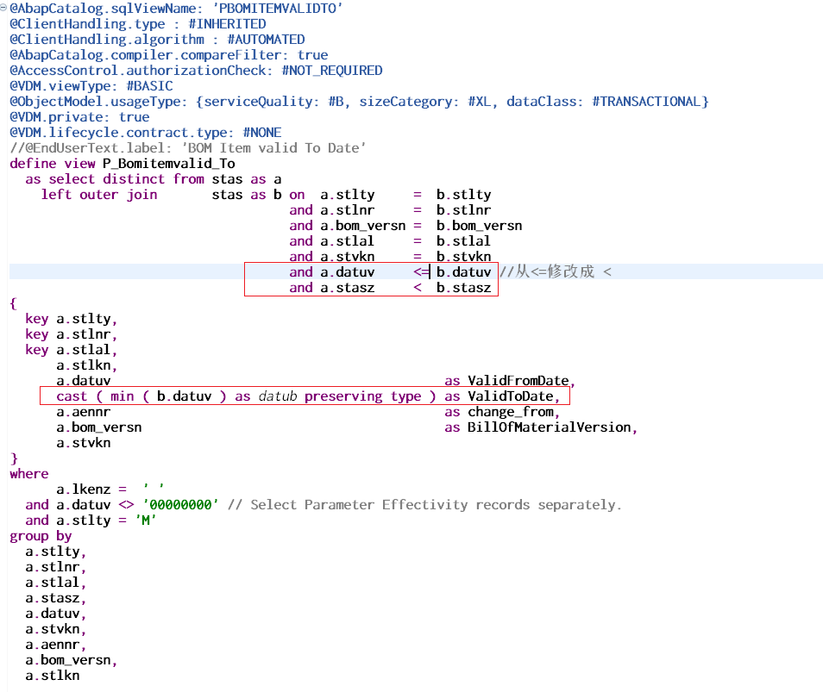This screenshot has width=823, height=692.
Task: Click the @VDM.private true line
Action: point(79,117)
